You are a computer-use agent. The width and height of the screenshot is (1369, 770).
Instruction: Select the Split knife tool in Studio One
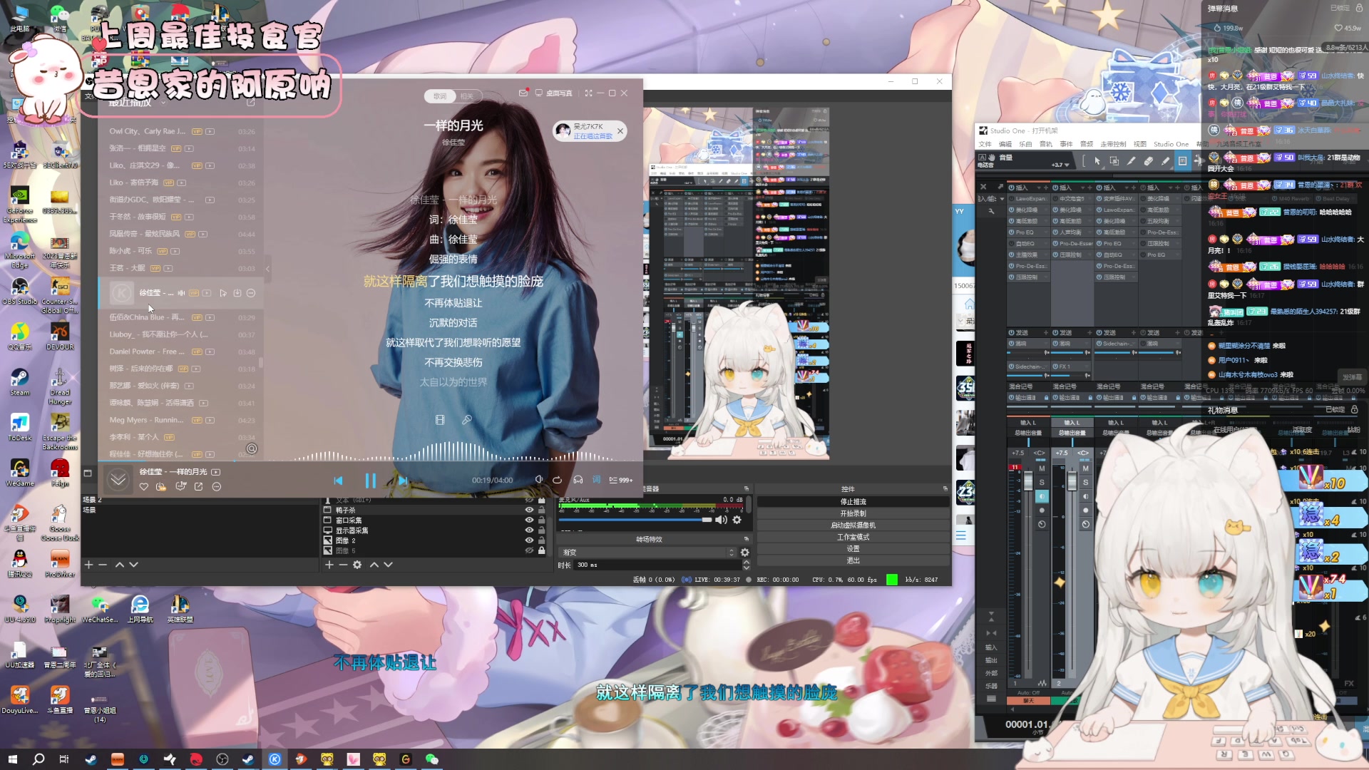tap(1131, 161)
